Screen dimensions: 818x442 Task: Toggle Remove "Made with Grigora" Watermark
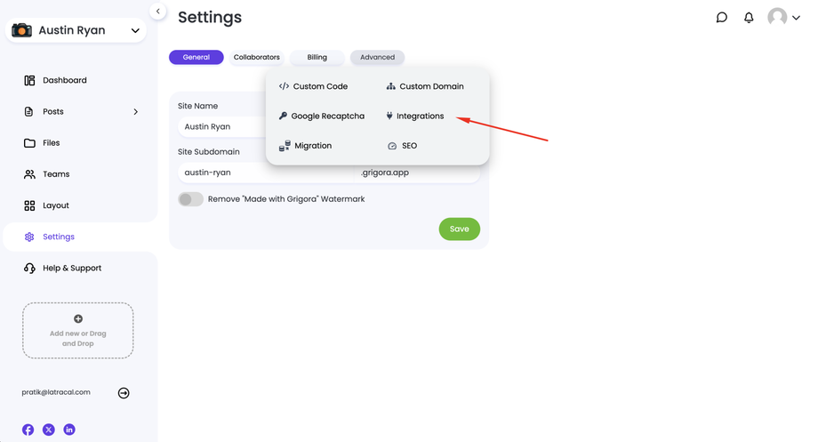click(x=191, y=199)
